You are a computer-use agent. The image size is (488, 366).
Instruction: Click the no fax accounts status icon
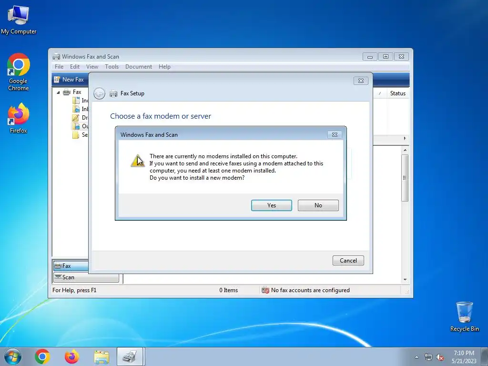[x=265, y=290]
